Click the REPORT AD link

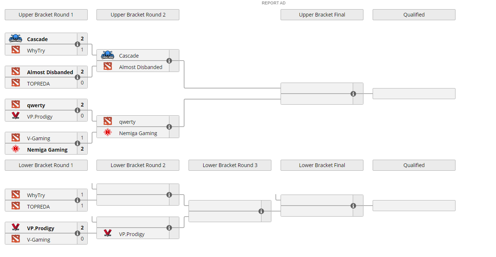(x=274, y=3)
